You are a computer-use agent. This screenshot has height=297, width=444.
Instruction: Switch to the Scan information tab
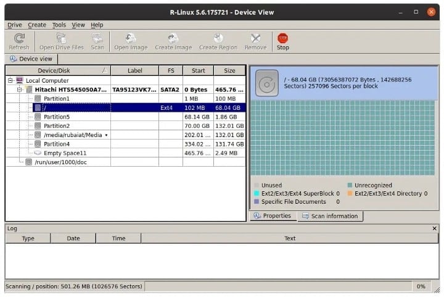pyautogui.click(x=330, y=216)
